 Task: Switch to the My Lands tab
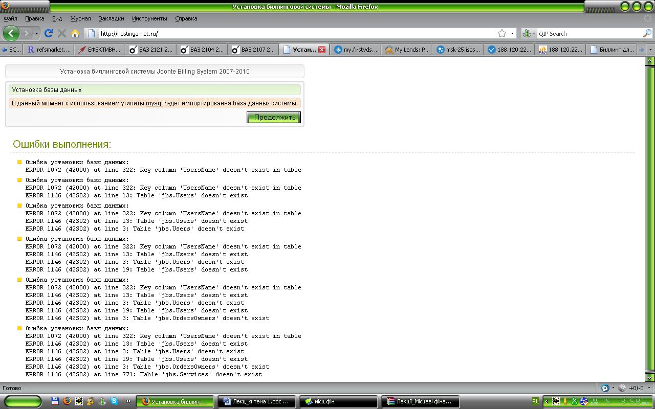pyautogui.click(x=407, y=50)
